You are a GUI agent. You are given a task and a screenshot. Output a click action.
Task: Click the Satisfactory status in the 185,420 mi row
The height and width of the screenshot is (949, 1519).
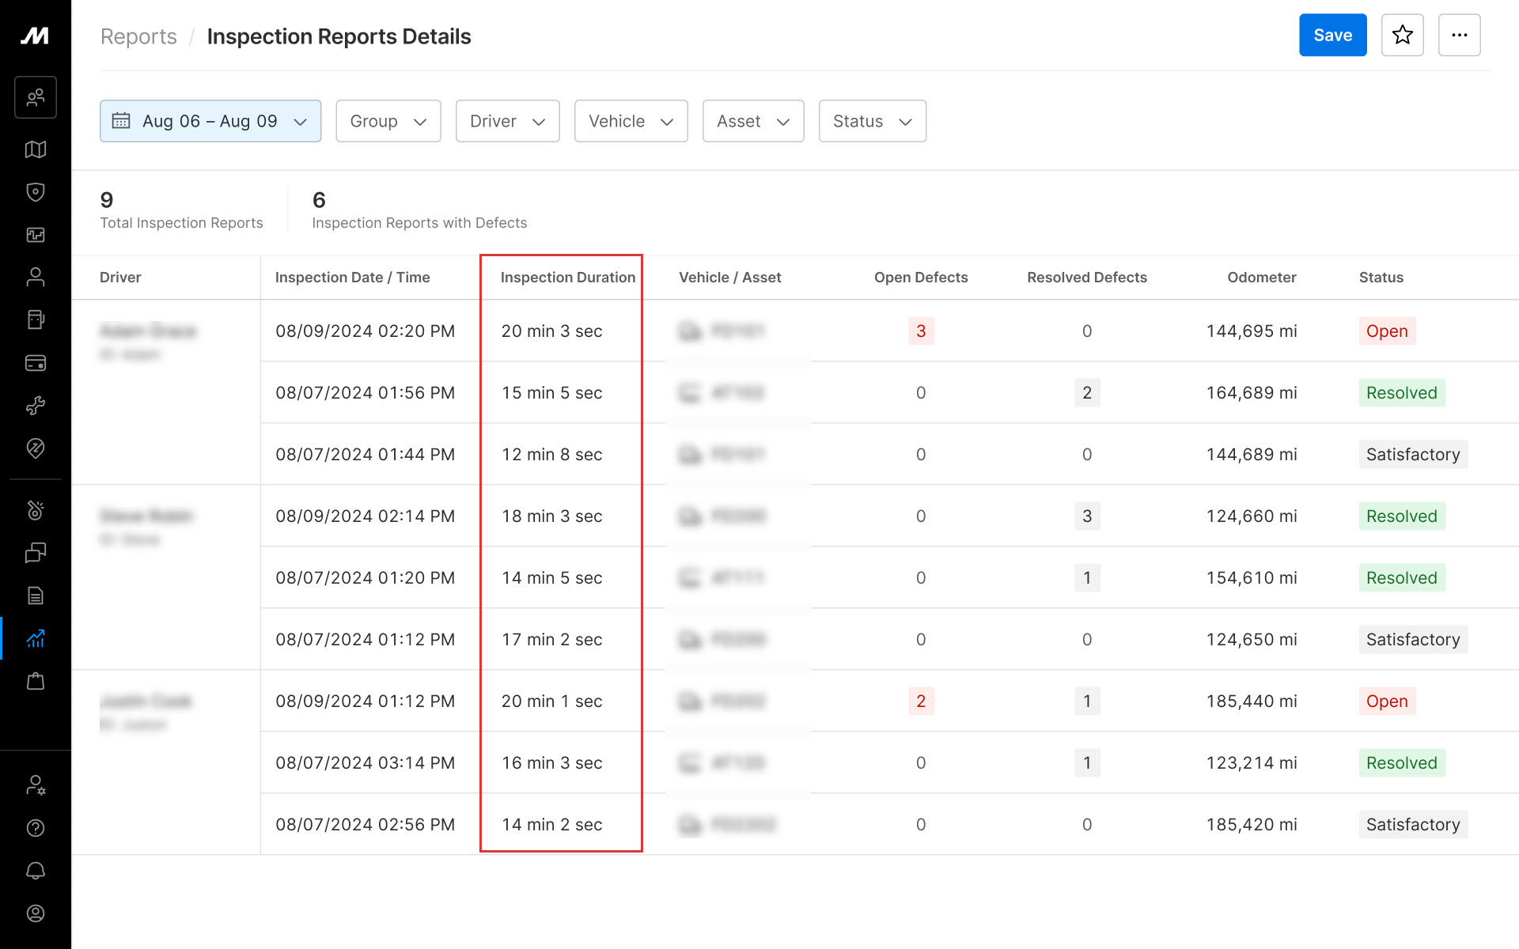1413,825
